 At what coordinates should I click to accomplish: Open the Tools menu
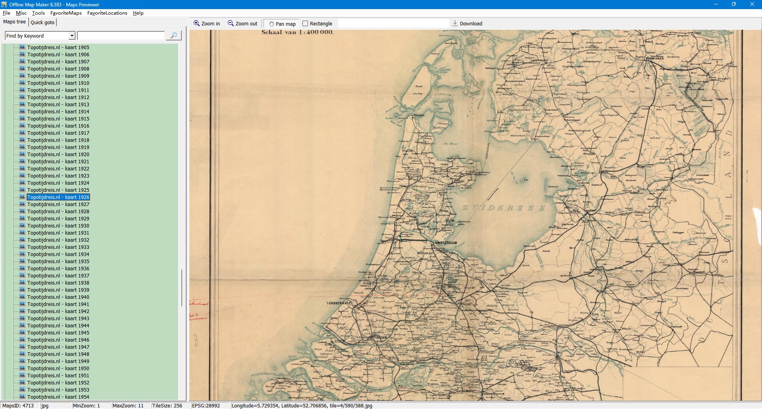38,13
